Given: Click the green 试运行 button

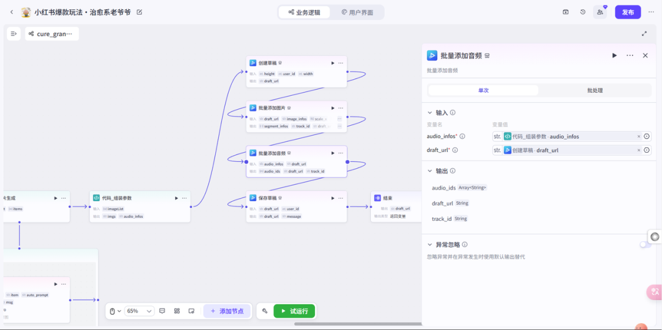Looking at the screenshot, I should 294,311.
